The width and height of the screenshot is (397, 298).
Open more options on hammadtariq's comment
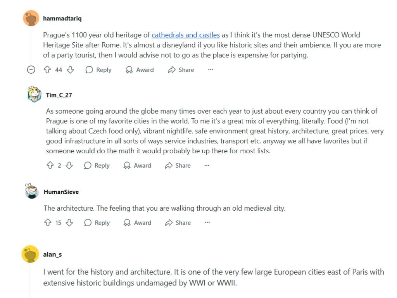tap(211, 70)
